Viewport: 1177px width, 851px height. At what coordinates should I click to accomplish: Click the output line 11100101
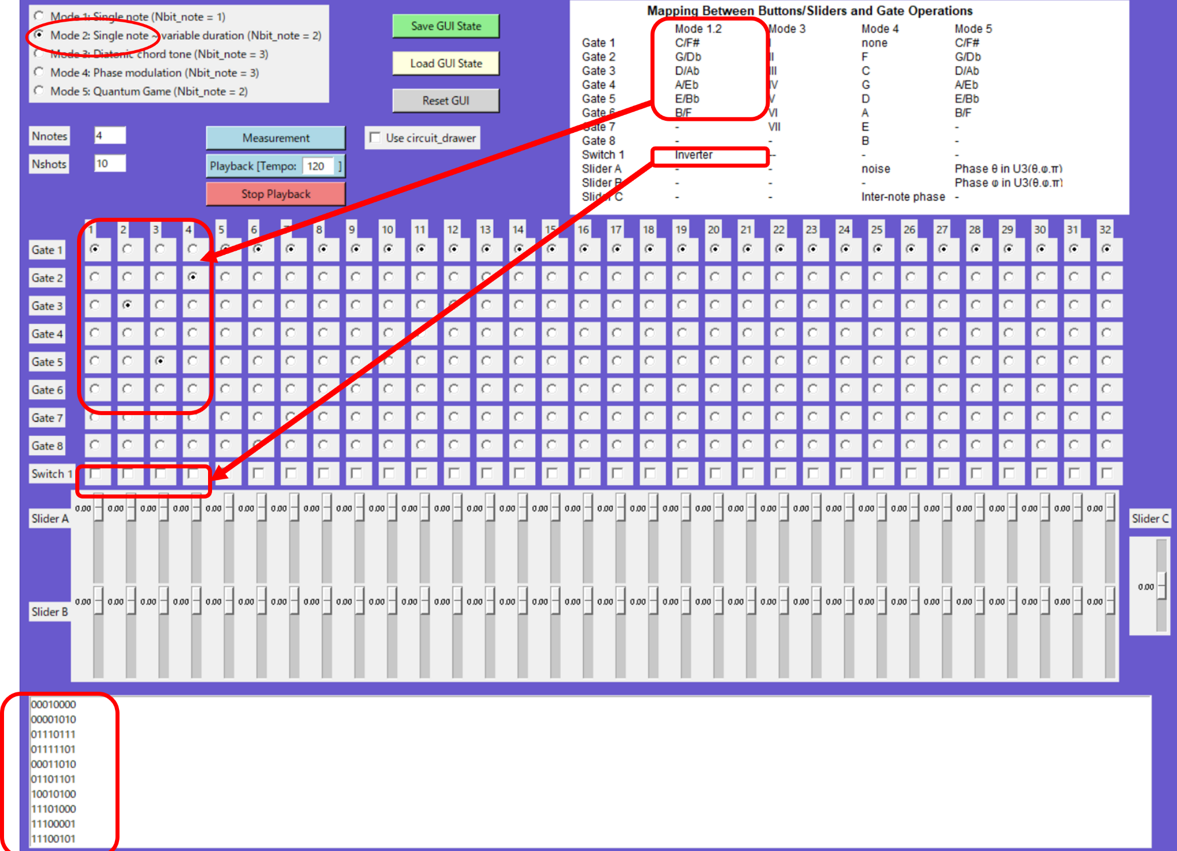pyautogui.click(x=53, y=839)
